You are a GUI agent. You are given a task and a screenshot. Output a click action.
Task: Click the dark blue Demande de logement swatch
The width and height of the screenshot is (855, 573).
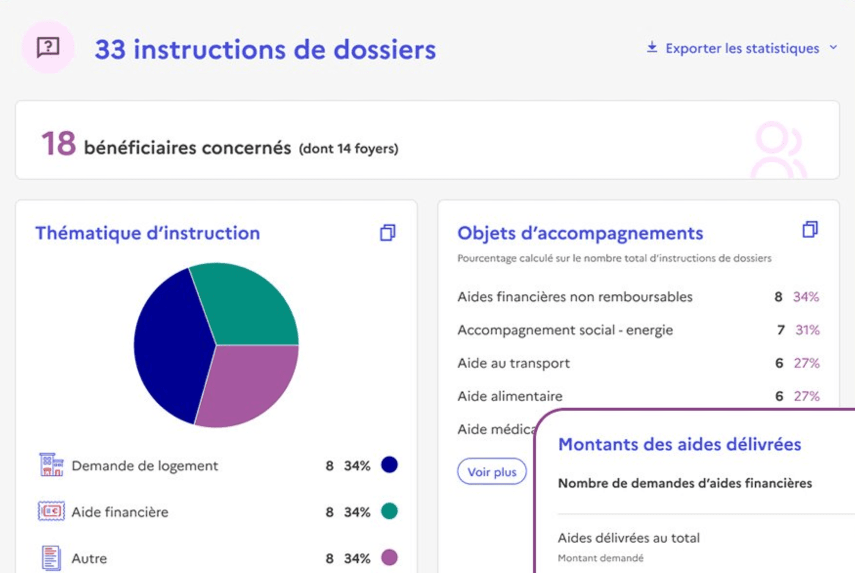tap(389, 464)
